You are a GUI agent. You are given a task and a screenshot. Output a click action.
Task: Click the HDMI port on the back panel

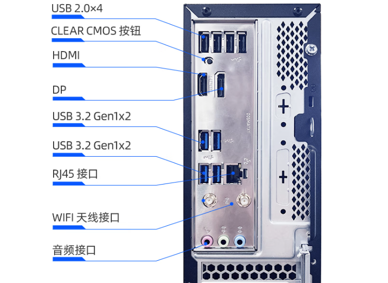point(203,84)
